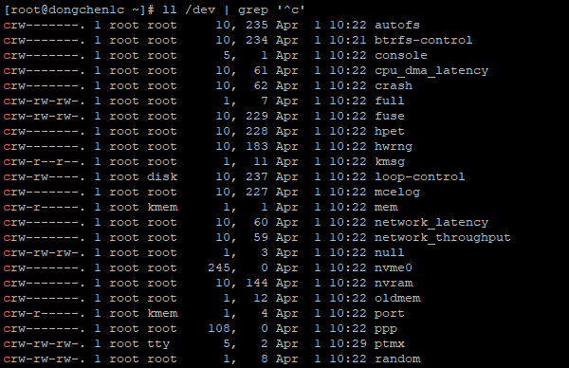Image resolution: width=569 pixels, height=368 pixels.
Task: Click the grep '^c' command text
Action: pos(271,9)
